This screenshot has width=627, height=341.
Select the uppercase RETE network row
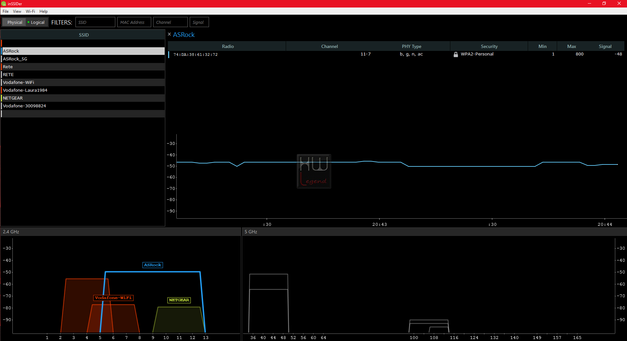(x=83, y=74)
